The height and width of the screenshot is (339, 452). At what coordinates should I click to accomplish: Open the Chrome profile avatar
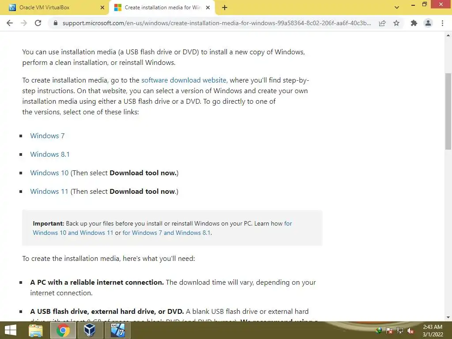[x=428, y=23]
